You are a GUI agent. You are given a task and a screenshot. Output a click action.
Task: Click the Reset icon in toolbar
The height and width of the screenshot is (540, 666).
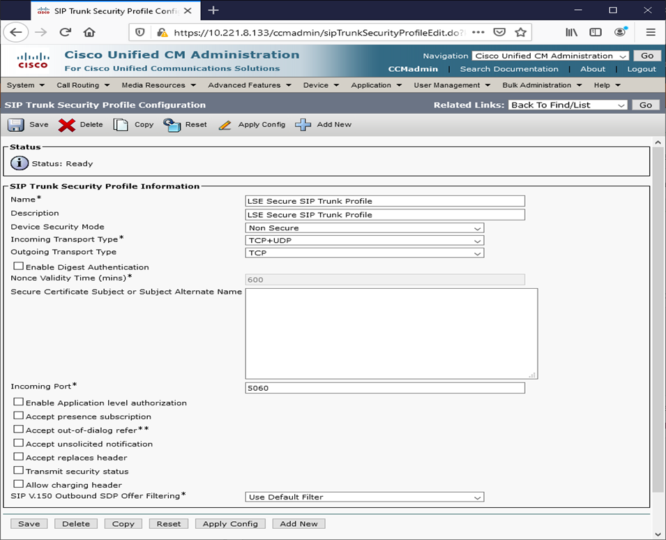click(x=172, y=125)
